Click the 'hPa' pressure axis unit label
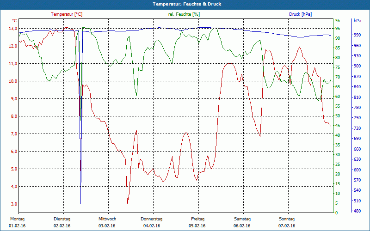The image size is (370, 231). (358, 21)
